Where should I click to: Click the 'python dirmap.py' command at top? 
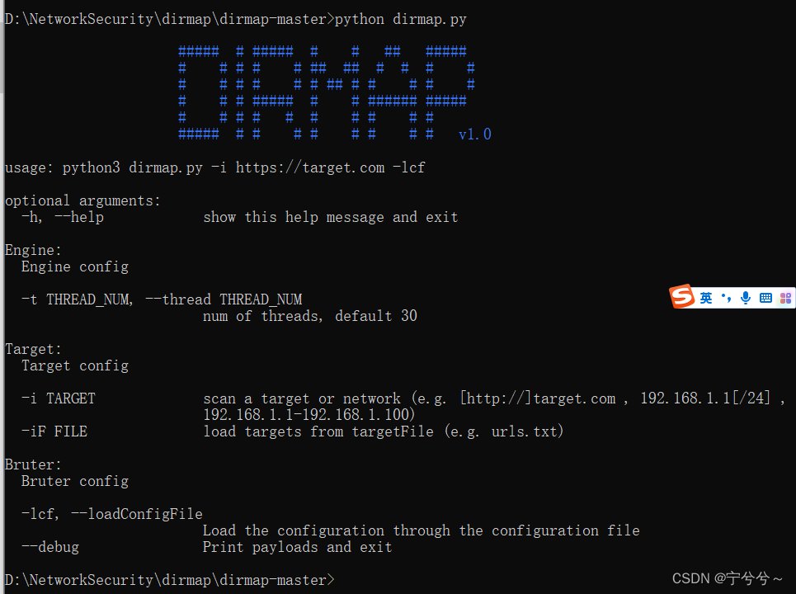click(x=400, y=19)
